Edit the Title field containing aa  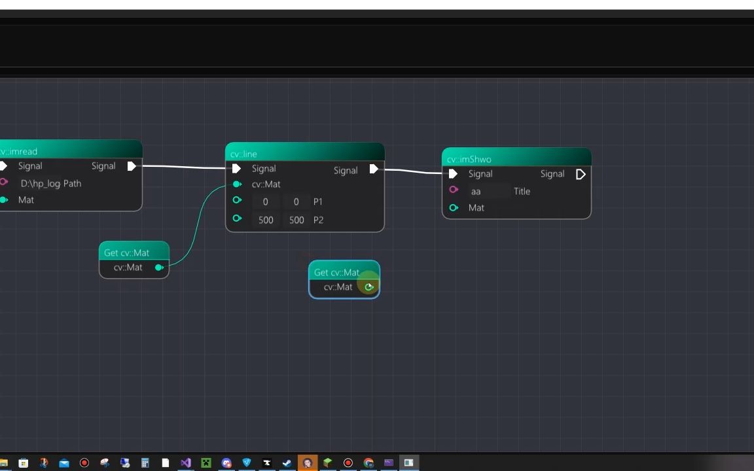point(490,191)
